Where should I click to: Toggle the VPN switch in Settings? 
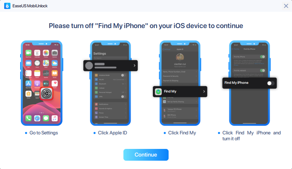[x=123, y=97]
